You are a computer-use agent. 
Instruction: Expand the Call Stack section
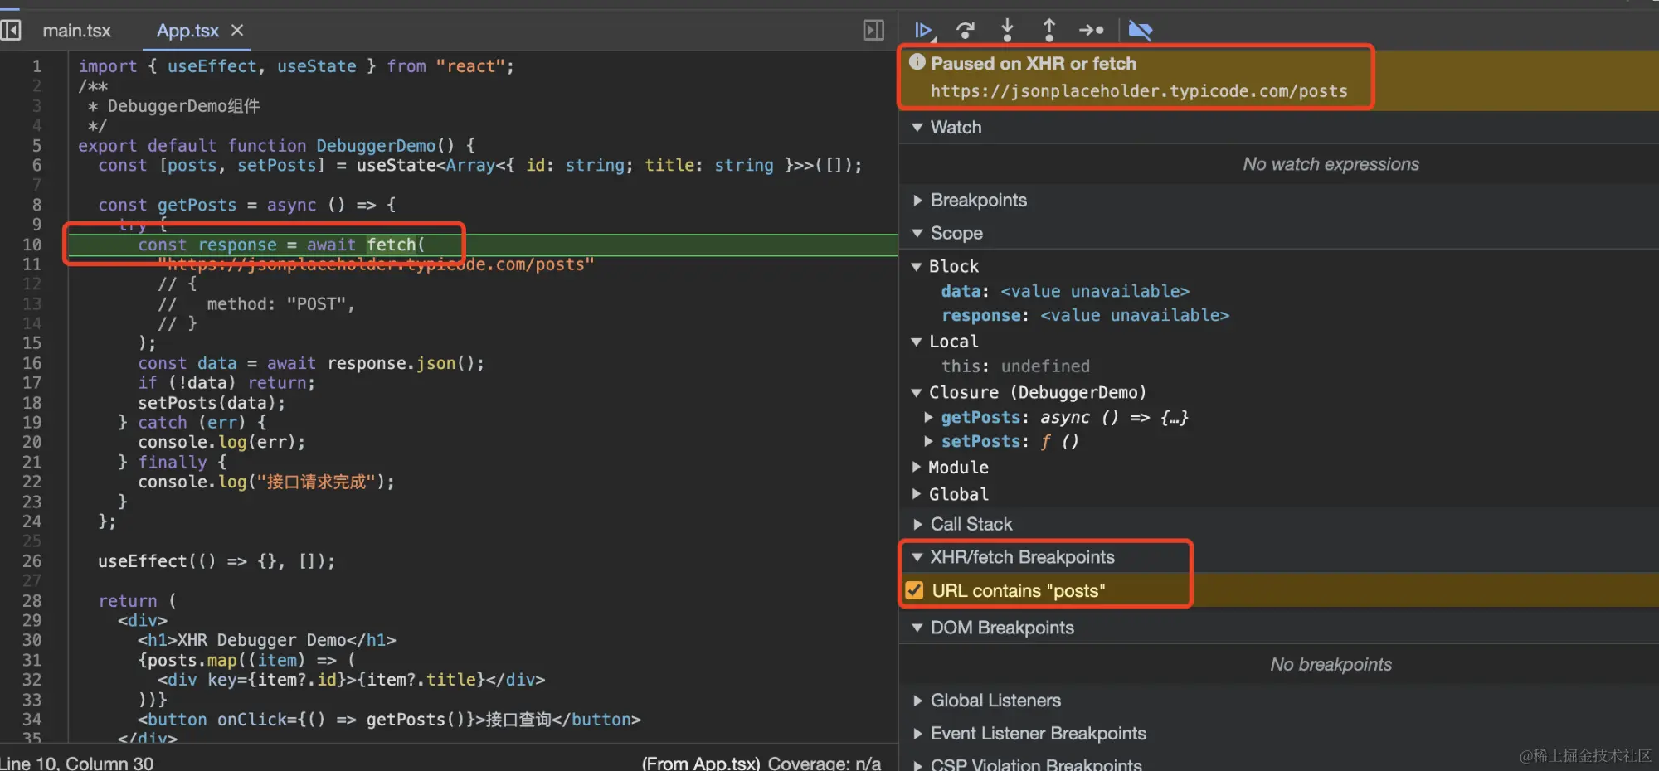tap(917, 524)
